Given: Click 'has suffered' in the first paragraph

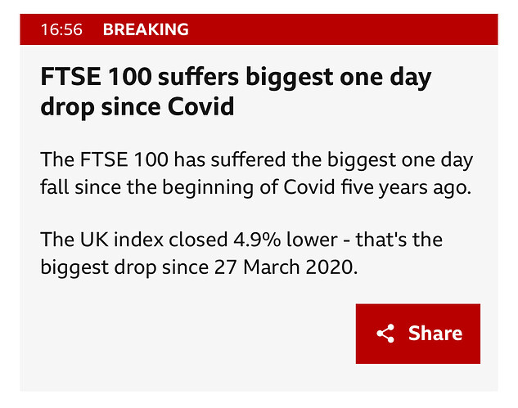Looking at the screenshot, I should tap(231, 159).
